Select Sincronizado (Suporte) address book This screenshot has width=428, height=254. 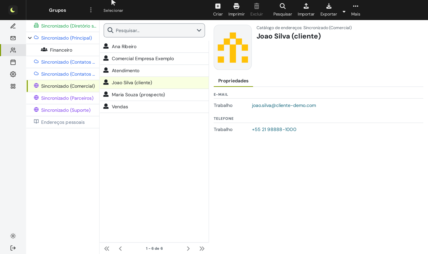63,110
